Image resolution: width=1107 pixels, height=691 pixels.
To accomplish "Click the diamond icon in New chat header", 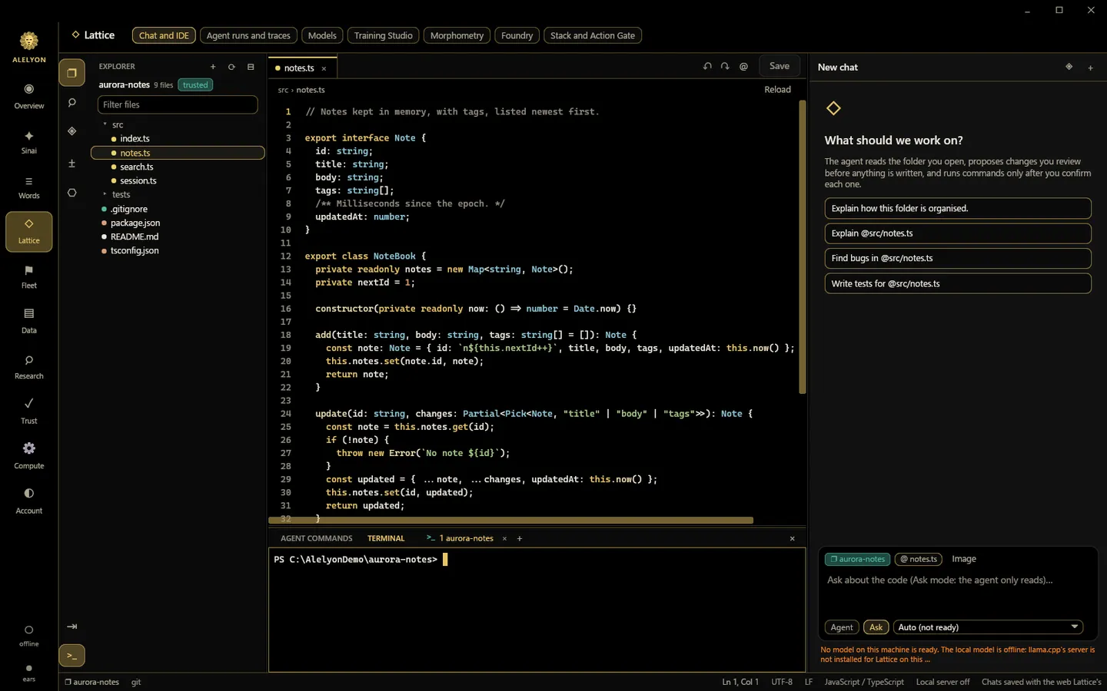I will click(1069, 67).
